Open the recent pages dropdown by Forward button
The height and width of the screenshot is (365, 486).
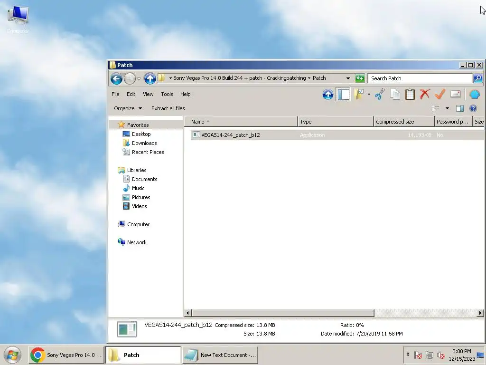(139, 79)
